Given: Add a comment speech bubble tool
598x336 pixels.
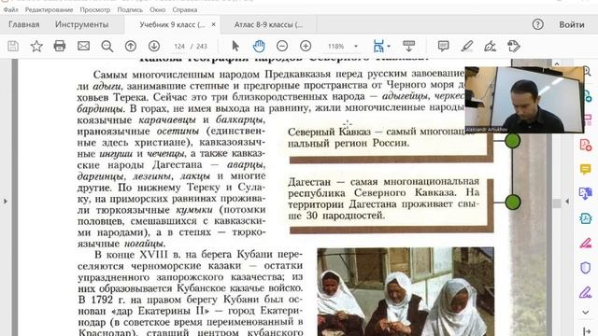Looking at the screenshot, I should click(443, 47).
